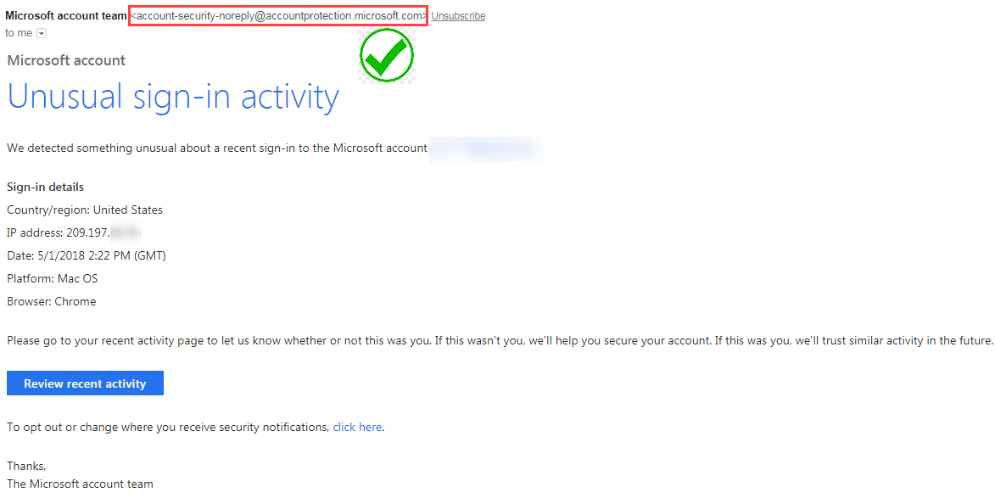
Task: Click the 'Browser: Chrome' detail line
Action: tap(51, 301)
